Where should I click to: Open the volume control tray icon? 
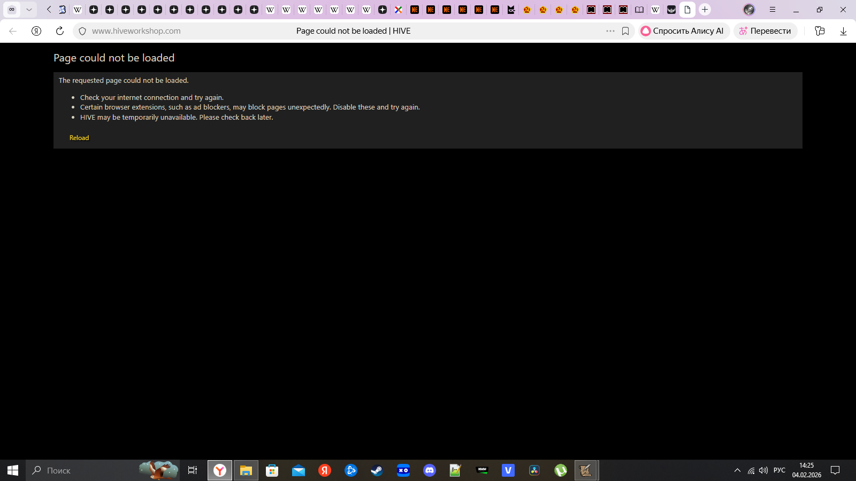763,470
